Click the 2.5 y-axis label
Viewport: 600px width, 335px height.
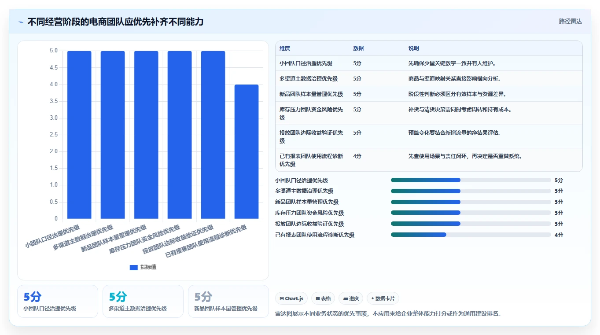pyautogui.click(x=53, y=135)
